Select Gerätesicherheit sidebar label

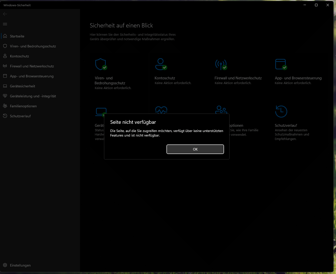(x=22, y=86)
